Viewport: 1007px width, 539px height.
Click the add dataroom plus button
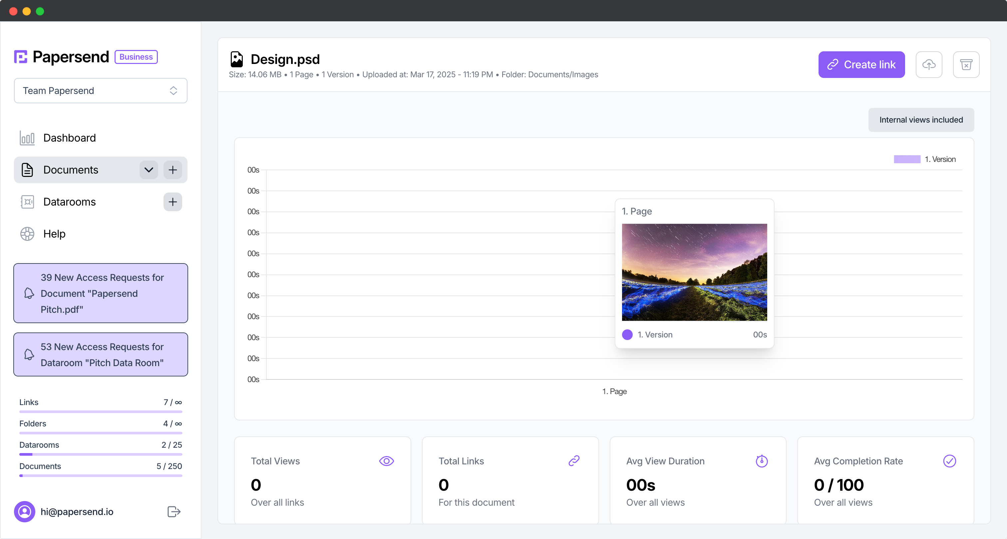click(172, 202)
